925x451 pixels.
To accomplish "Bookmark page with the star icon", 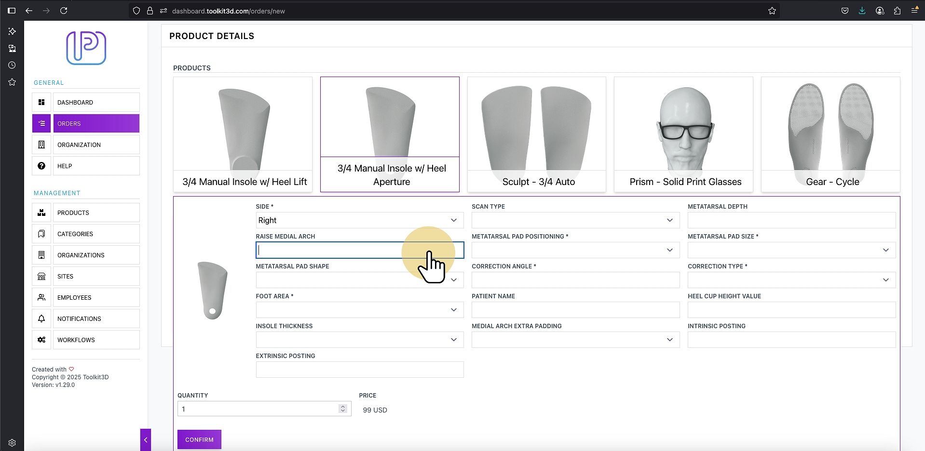I will (772, 11).
